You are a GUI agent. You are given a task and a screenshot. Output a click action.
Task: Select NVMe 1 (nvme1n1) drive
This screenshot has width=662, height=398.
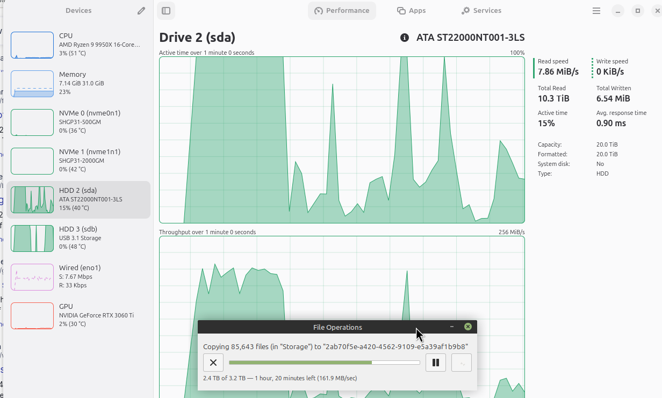tap(78, 161)
